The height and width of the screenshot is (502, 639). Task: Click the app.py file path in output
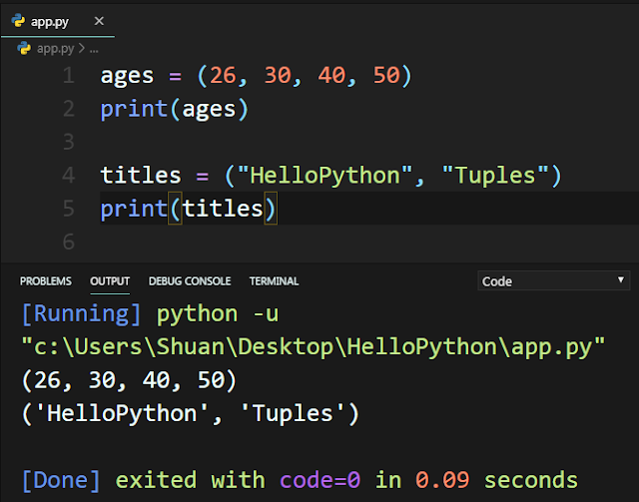click(313, 347)
